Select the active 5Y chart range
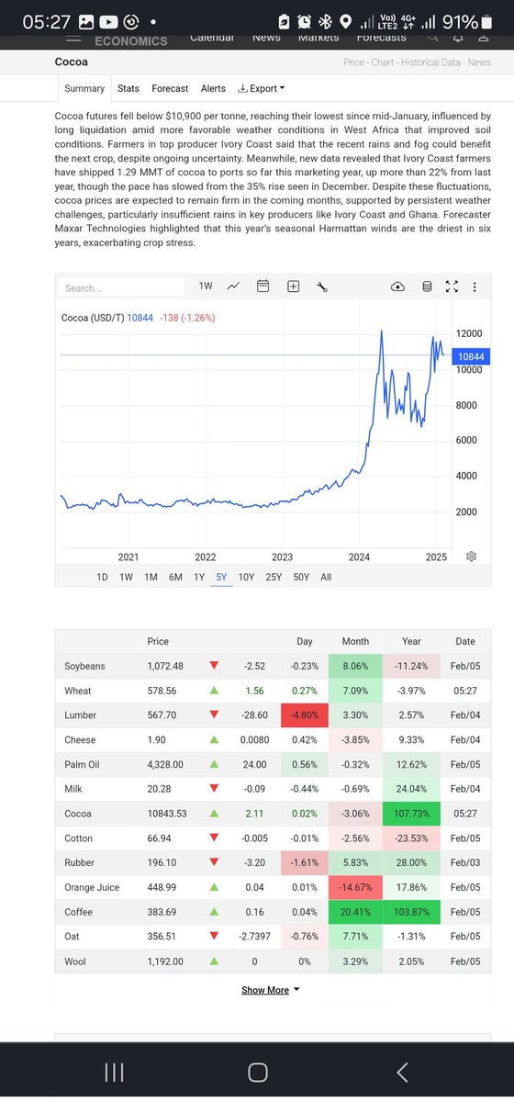 coord(221,578)
